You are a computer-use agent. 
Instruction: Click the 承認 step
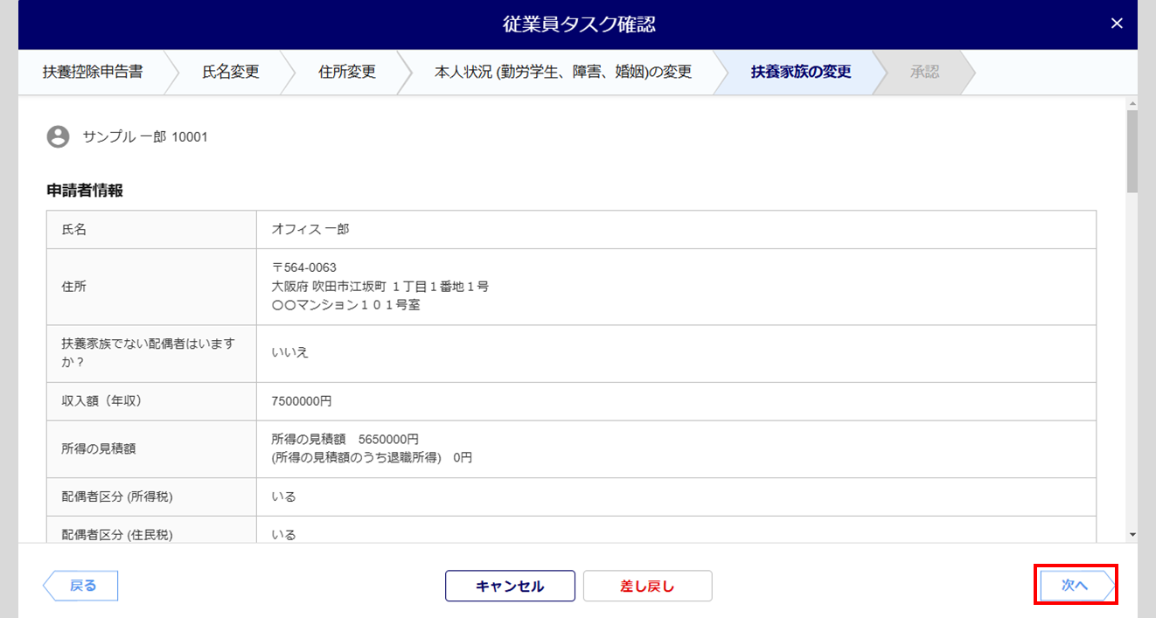point(924,72)
